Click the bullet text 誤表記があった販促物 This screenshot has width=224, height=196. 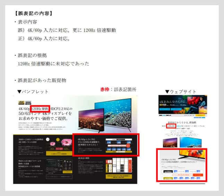coord(42,80)
